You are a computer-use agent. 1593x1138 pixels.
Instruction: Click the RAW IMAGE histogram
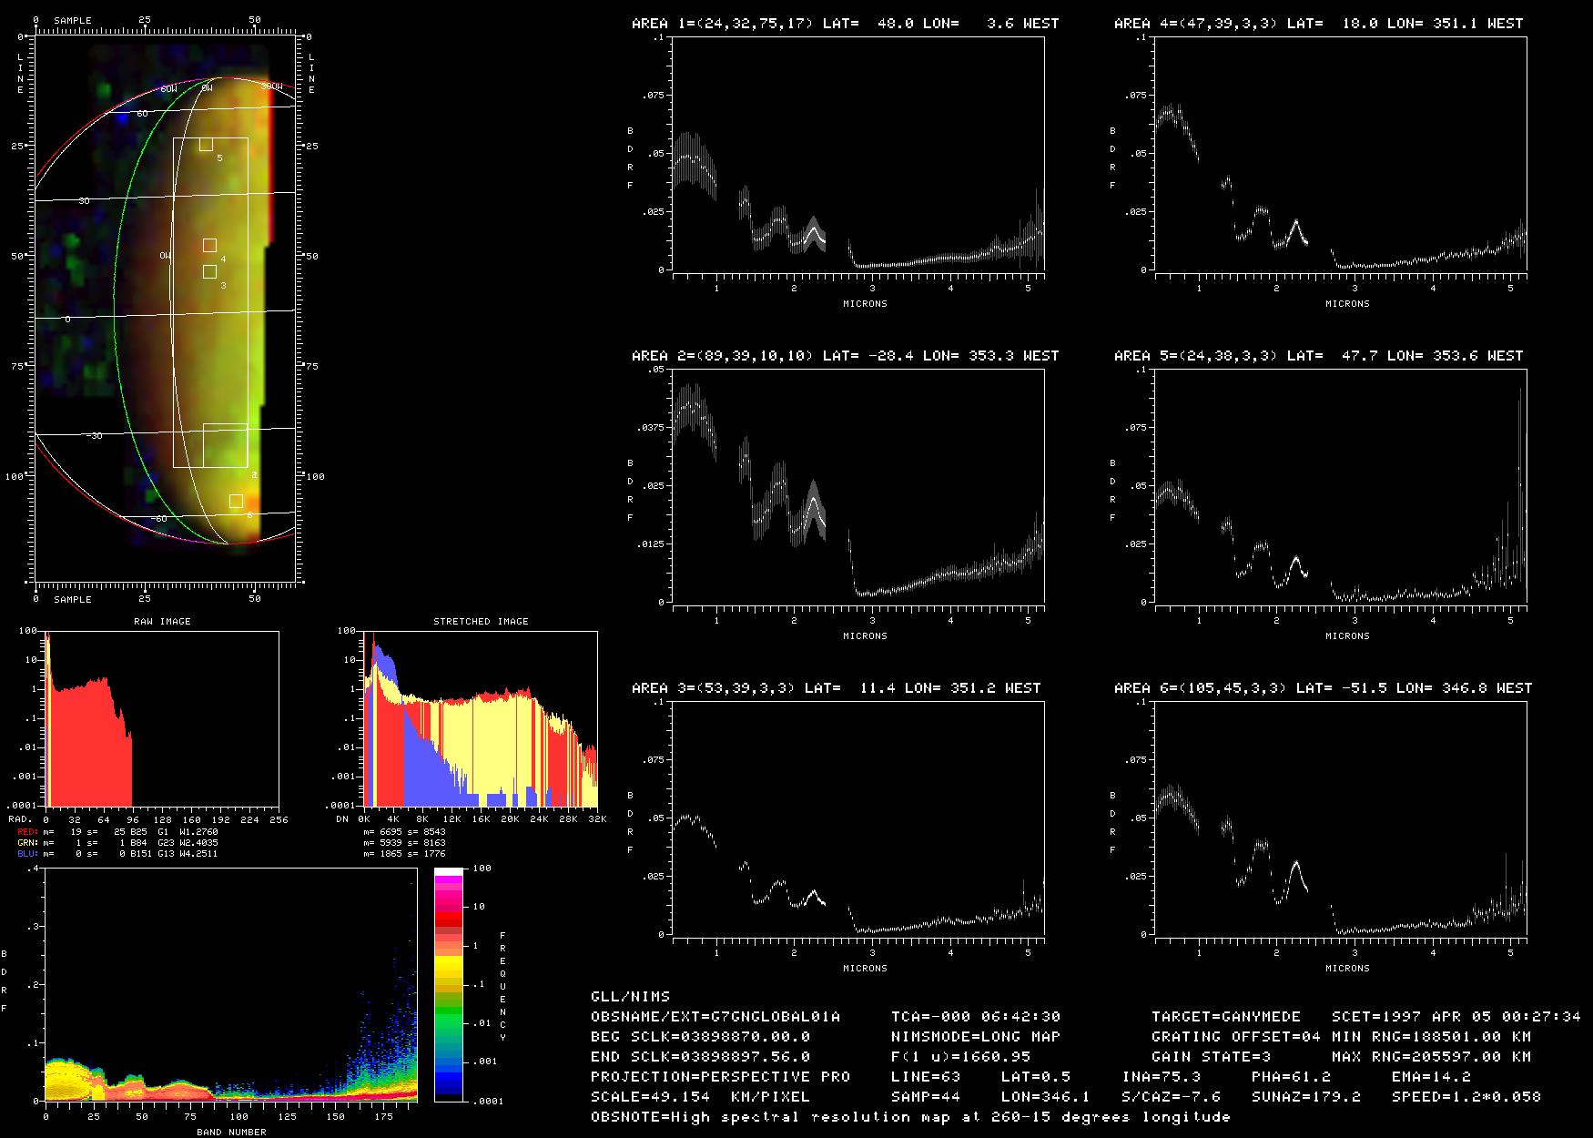point(162,718)
